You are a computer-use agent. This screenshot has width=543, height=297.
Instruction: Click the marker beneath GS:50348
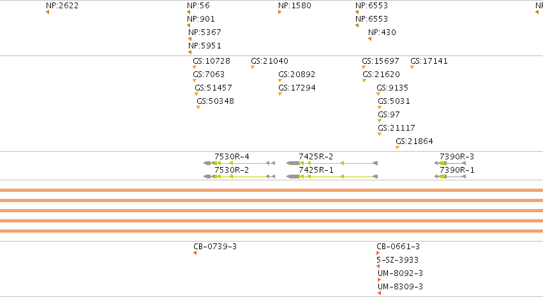(198, 108)
